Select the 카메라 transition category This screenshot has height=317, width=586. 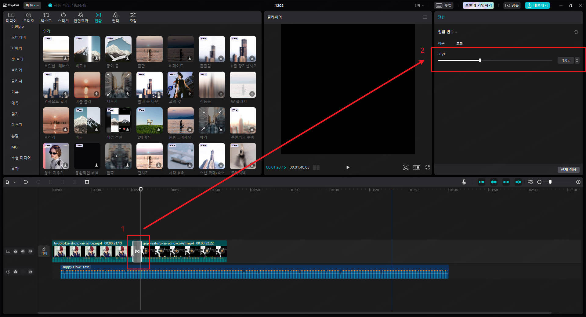[17, 48]
